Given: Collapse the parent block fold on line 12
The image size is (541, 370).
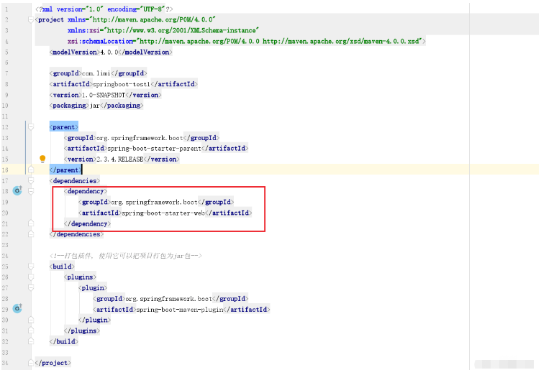Looking at the screenshot, I should pyautogui.click(x=31, y=127).
